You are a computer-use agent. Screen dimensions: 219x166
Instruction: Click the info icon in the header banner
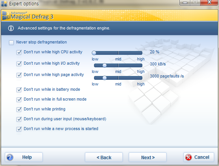pos(11,28)
